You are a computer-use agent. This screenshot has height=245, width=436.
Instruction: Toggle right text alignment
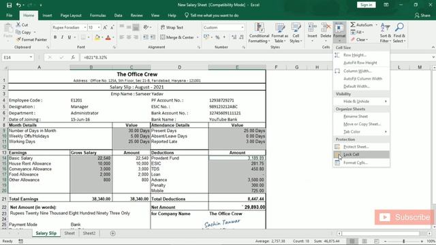[136, 37]
